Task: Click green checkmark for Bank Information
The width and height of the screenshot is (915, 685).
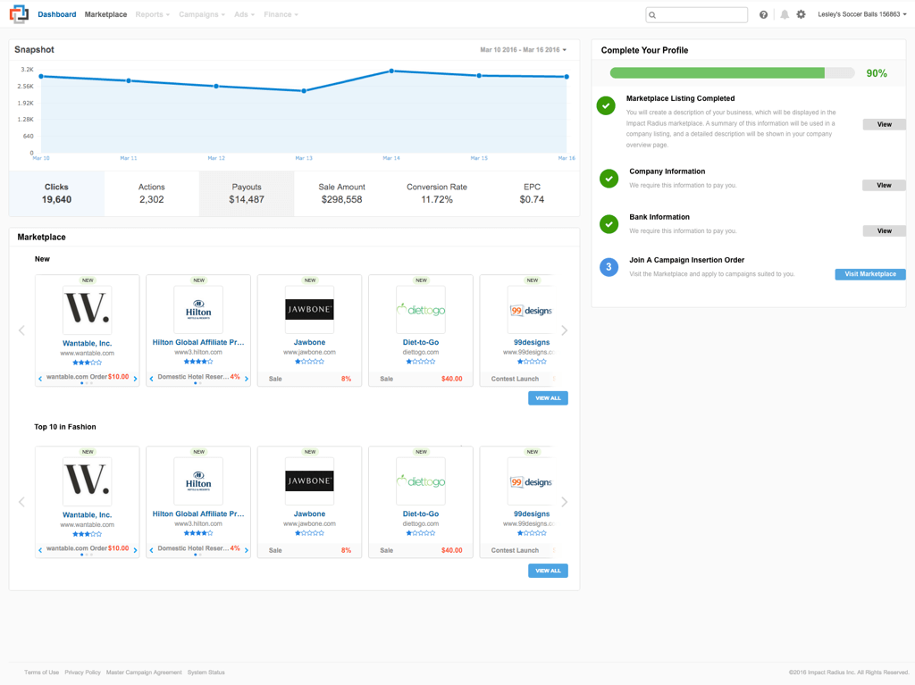Action: (x=609, y=224)
